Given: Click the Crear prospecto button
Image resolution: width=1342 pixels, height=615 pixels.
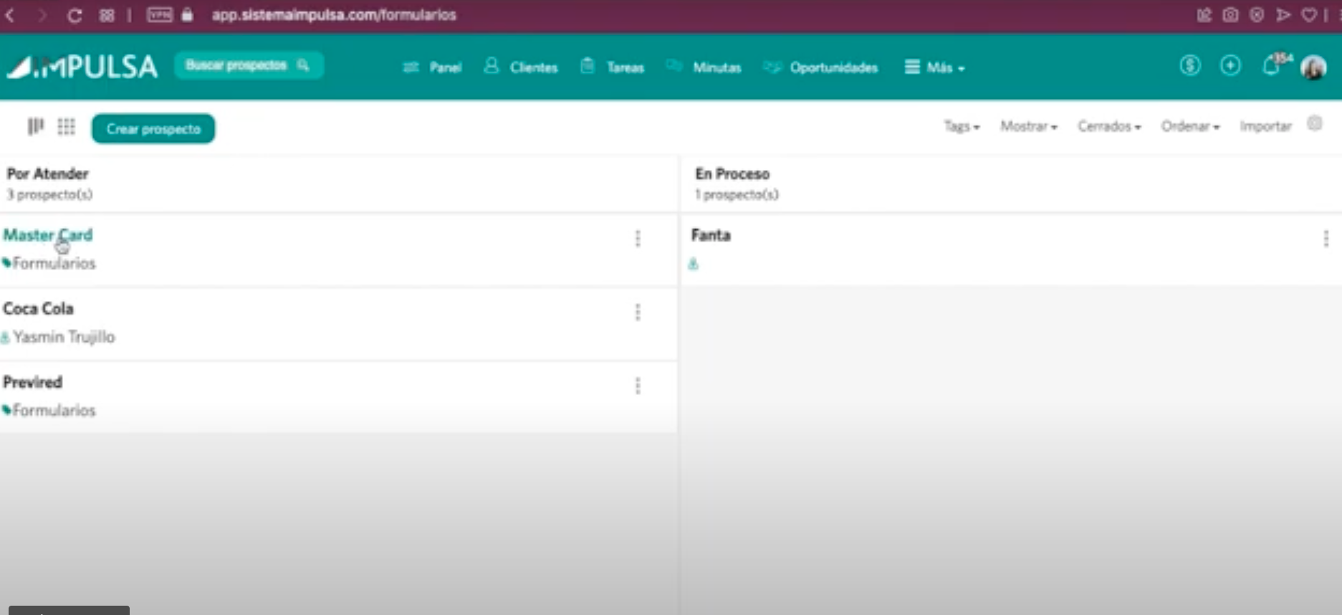Looking at the screenshot, I should pos(153,129).
